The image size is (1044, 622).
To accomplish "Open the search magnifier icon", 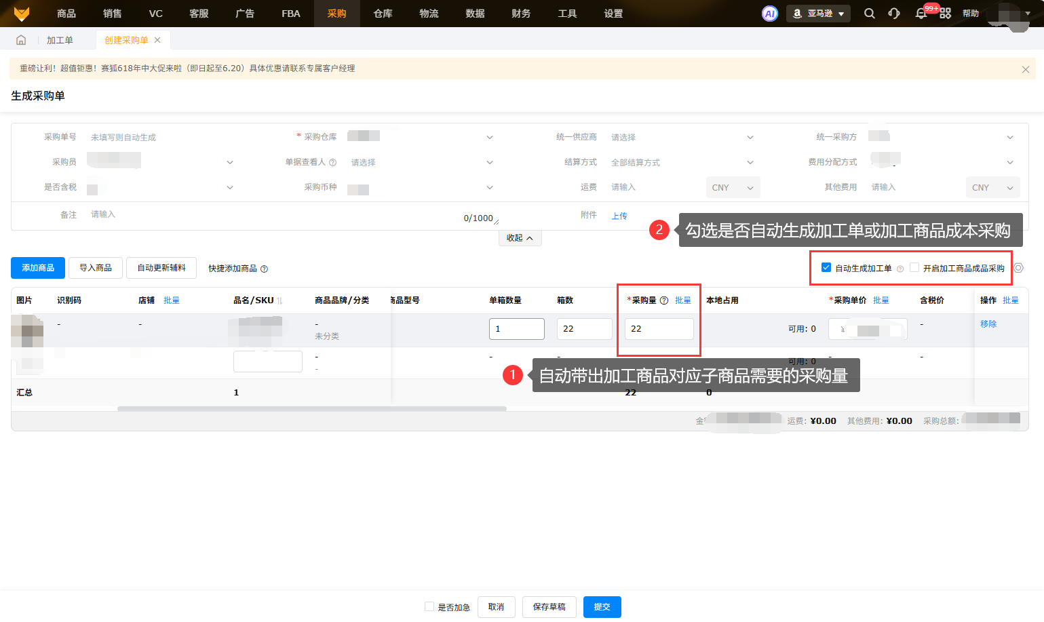I will tap(869, 14).
